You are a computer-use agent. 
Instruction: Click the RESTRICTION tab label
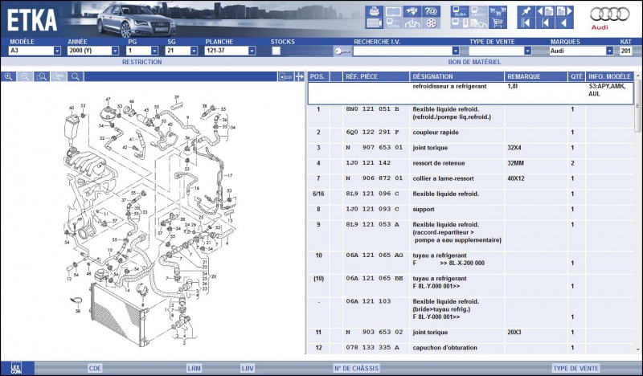[142, 62]
